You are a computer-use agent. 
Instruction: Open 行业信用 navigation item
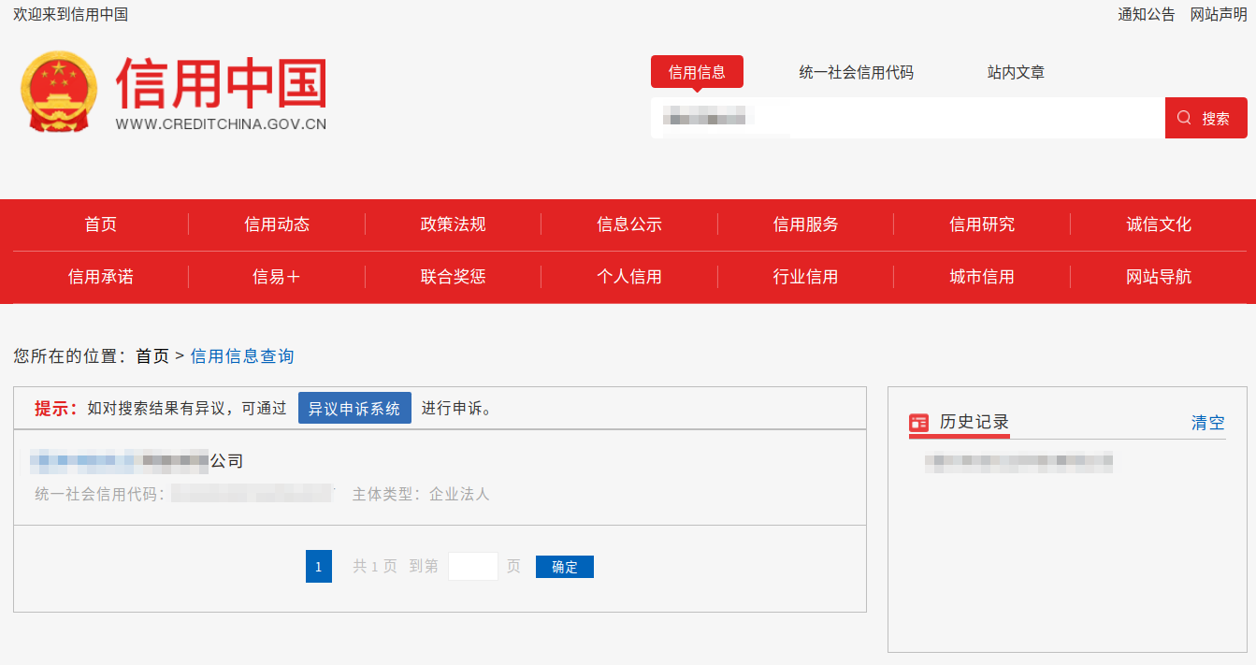[x=805, y=277]
